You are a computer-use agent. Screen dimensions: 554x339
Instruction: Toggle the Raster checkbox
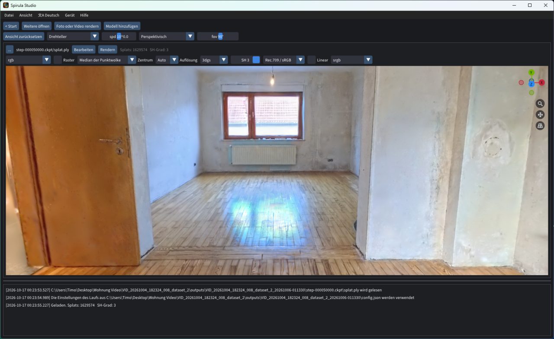click(58, 60)
